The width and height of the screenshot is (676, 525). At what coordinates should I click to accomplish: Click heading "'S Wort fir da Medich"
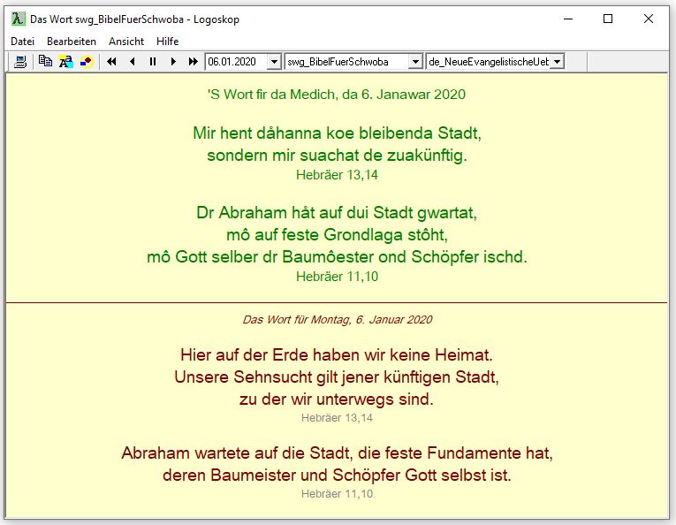272,95
